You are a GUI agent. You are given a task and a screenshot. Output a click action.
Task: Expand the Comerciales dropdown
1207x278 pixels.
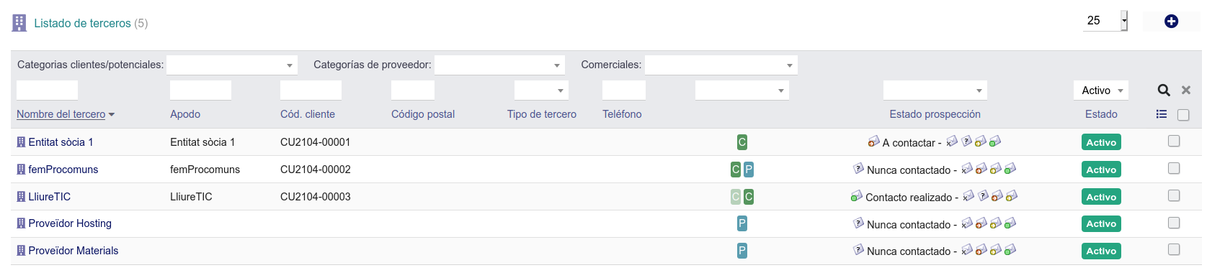click(x=721, y=65)
